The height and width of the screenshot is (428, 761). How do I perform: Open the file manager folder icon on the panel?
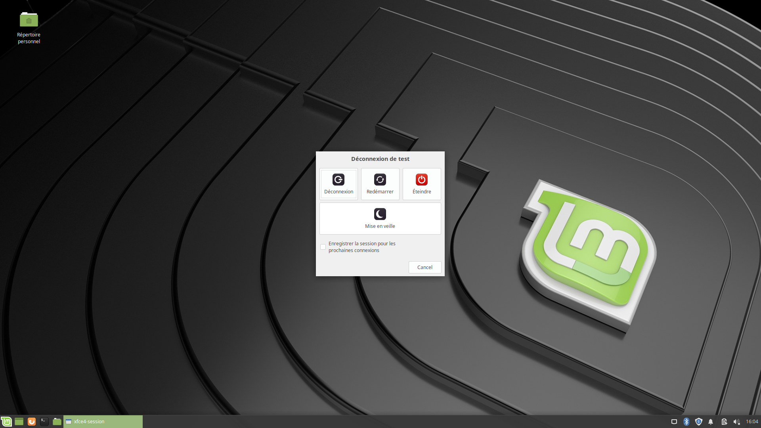(x=57, y=422)
